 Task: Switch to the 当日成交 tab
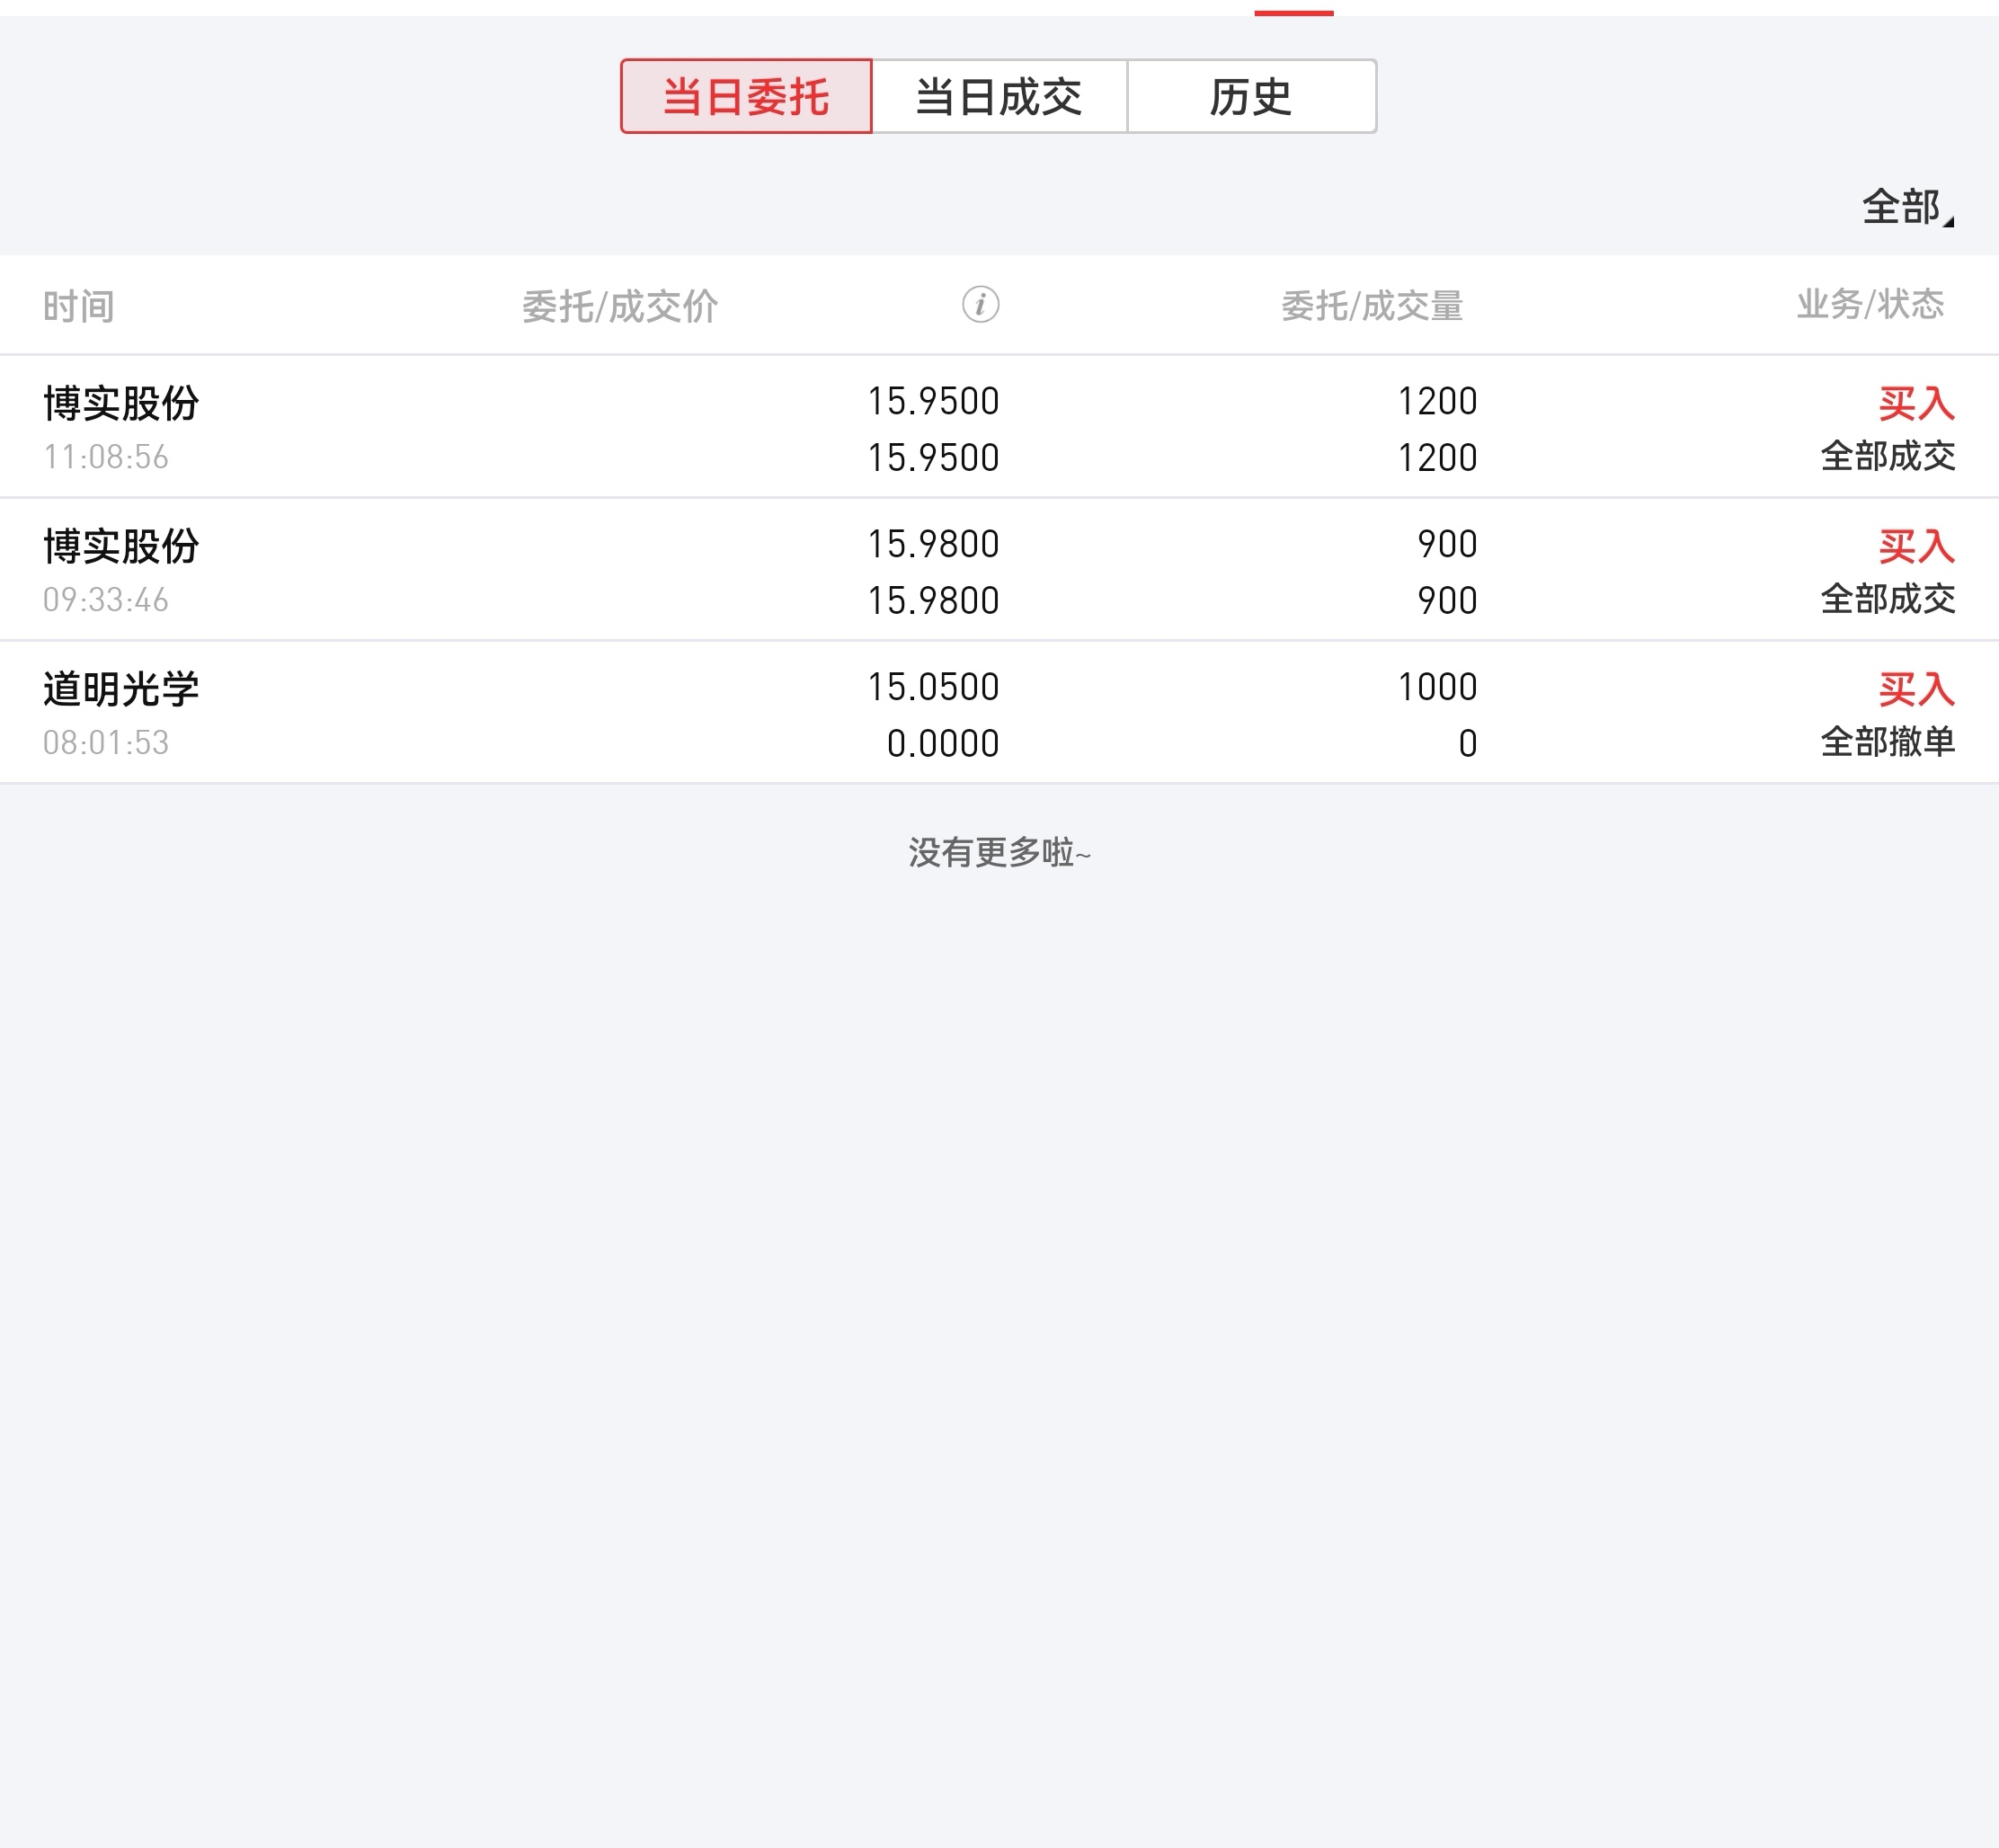pyautogui.click(x=999, y=97)
